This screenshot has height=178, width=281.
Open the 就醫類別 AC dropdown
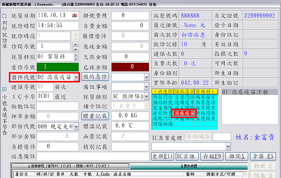(x=147, y=96)
